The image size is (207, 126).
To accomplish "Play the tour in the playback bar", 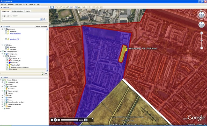I will [x=55, y=120].
